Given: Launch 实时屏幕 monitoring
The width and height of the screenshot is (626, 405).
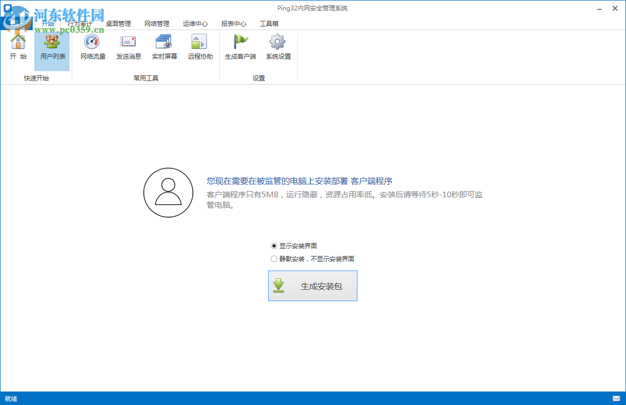Looking at the screenshot, I should [x=164, y=47].
